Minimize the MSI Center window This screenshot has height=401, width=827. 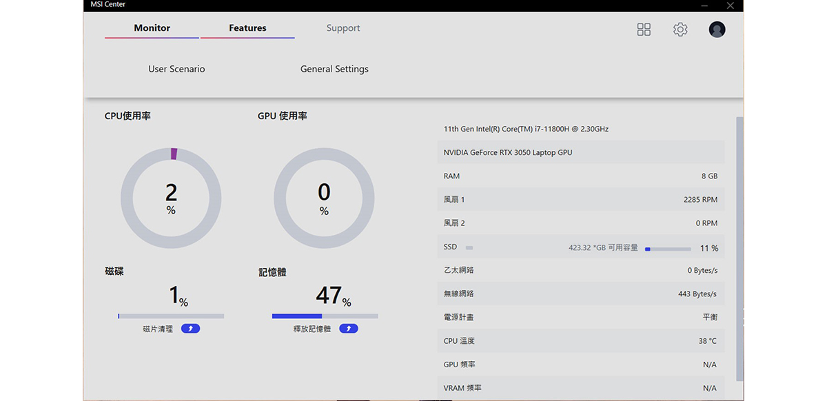click(704, 5)
